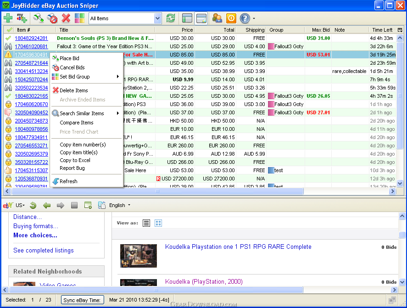Click Buying formats... link

coord(36,226)
